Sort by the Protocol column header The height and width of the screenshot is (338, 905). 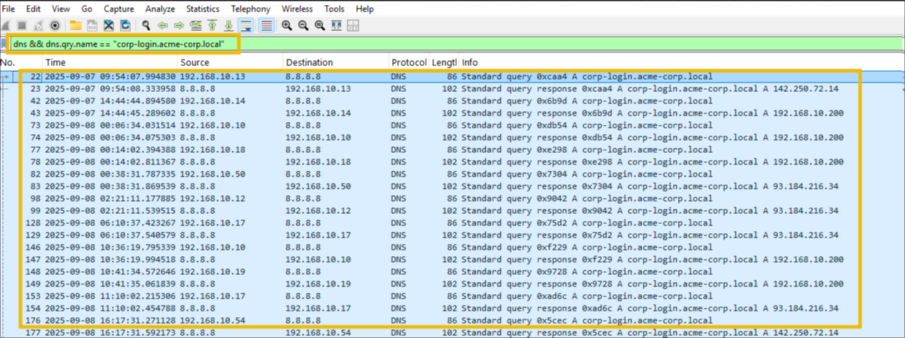pos(409,62)
